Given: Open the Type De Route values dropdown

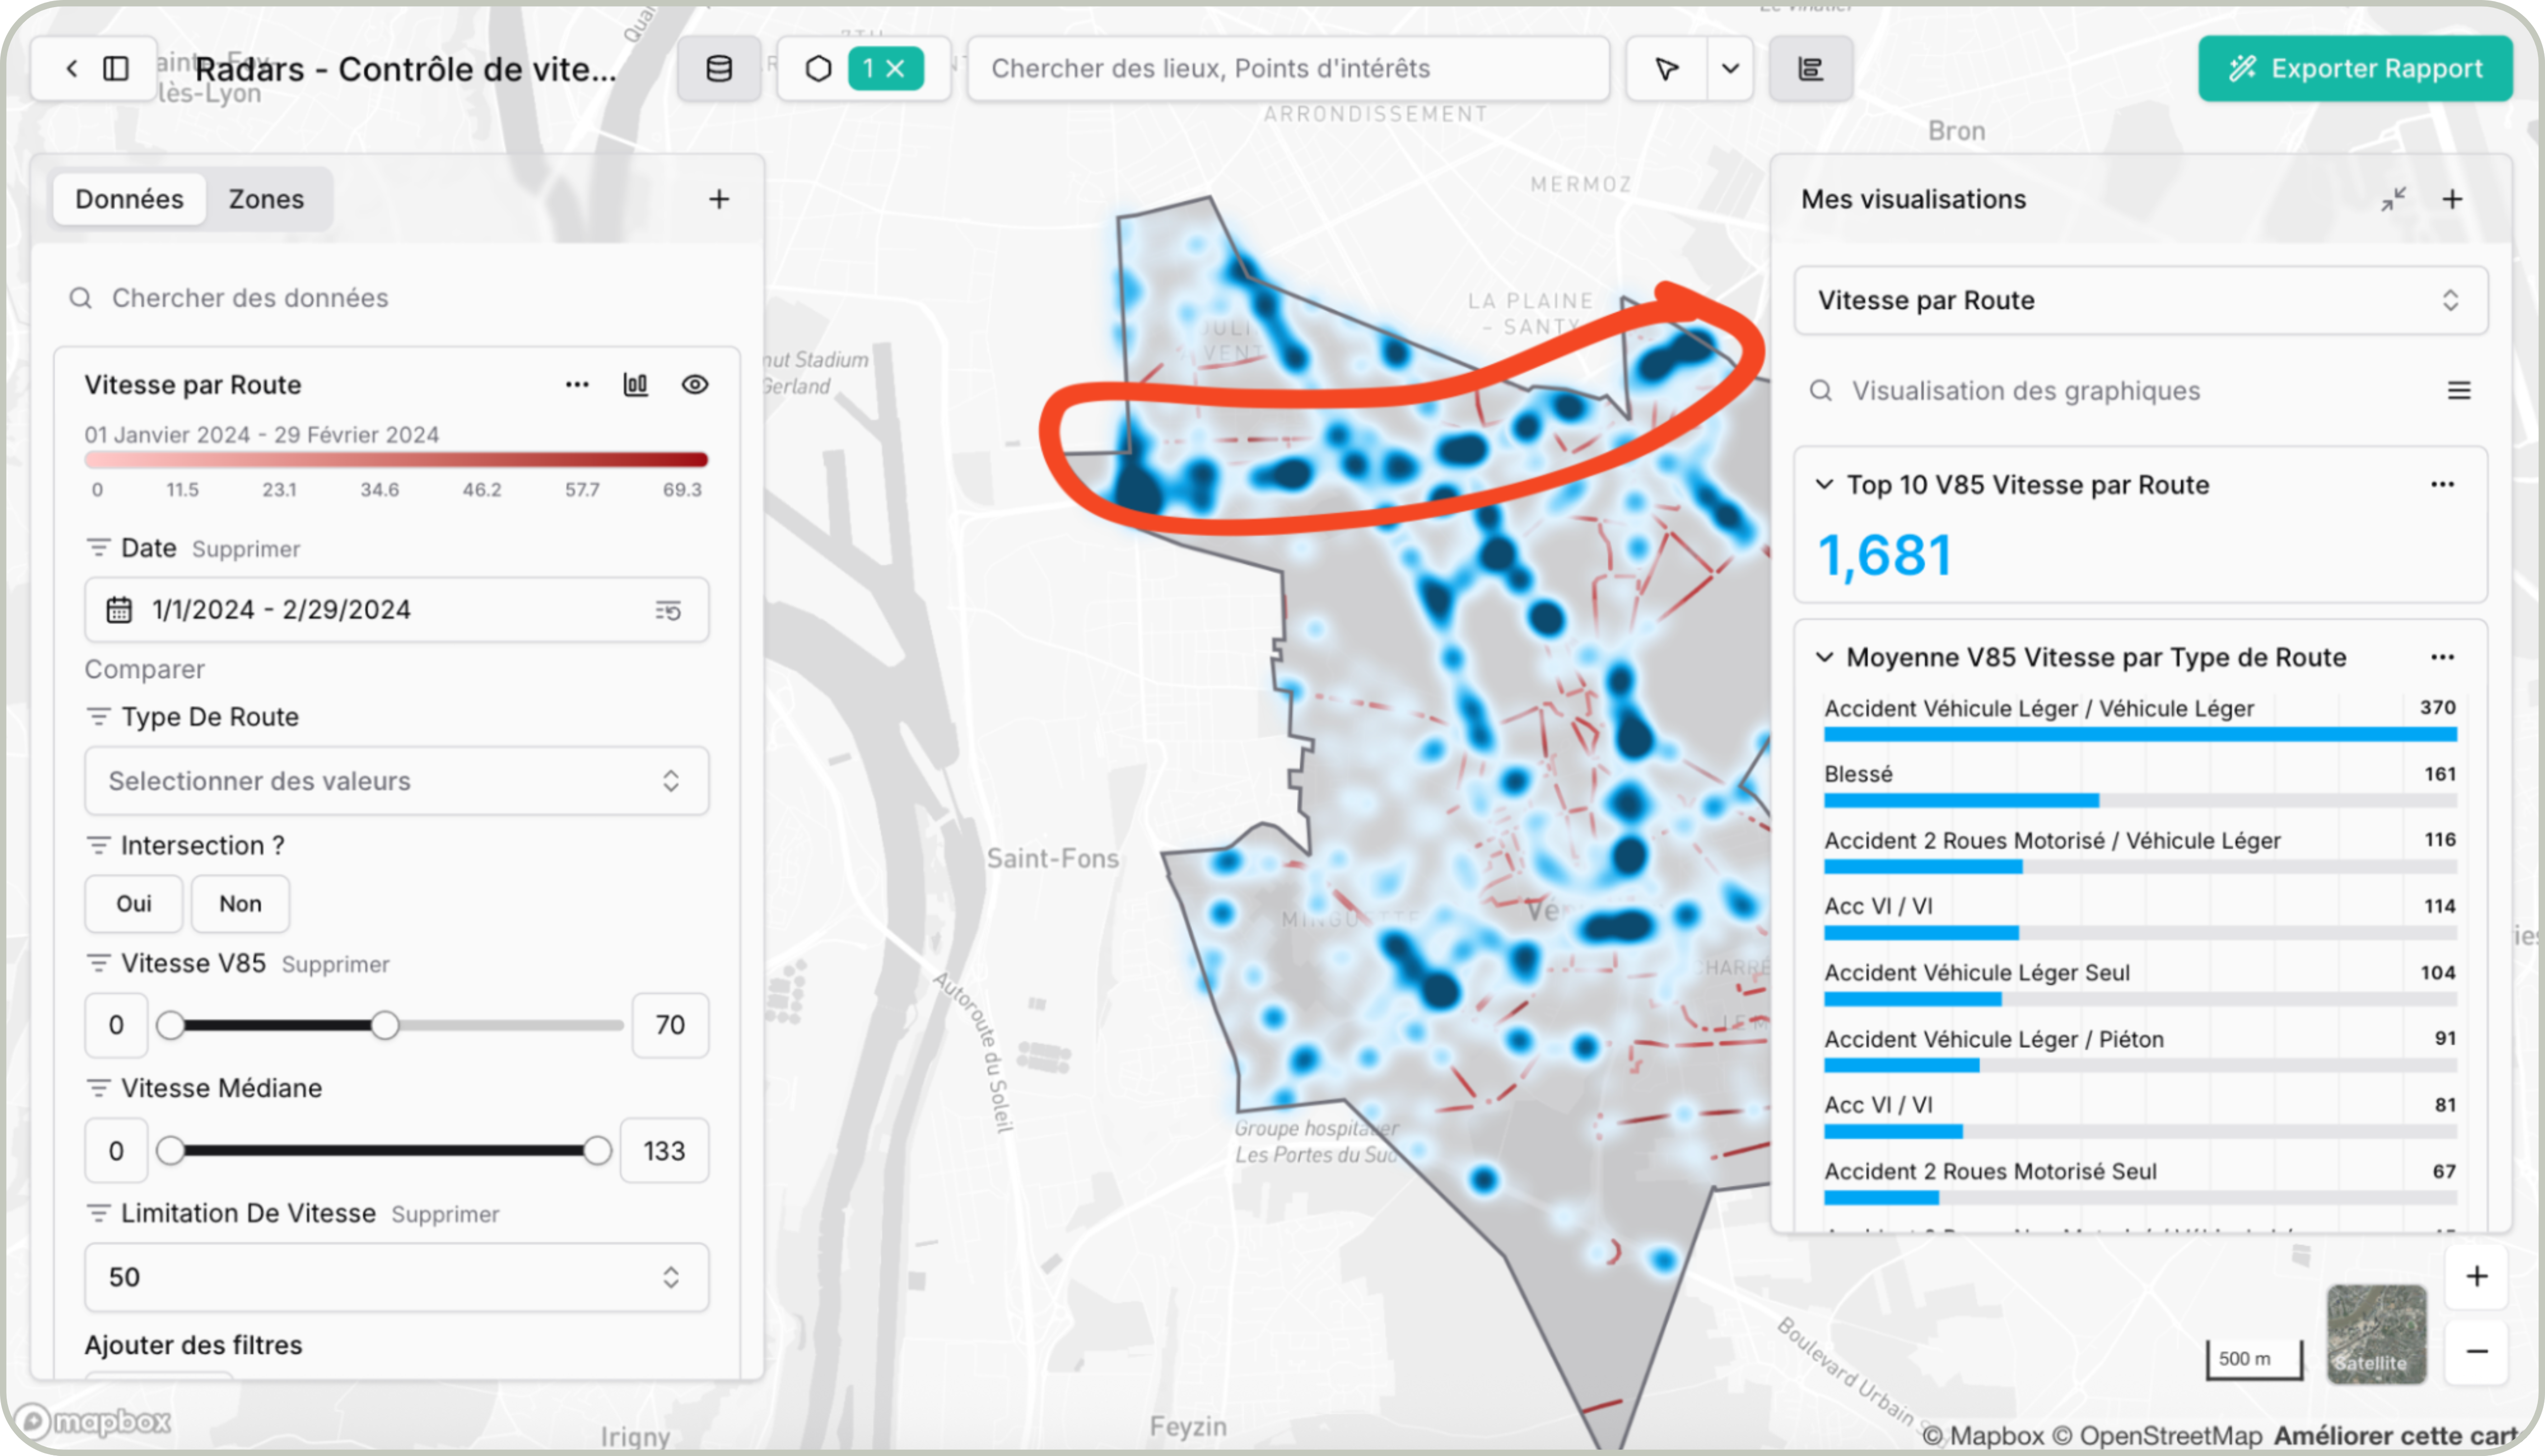Looking at the screenshot, I should 397,781.
